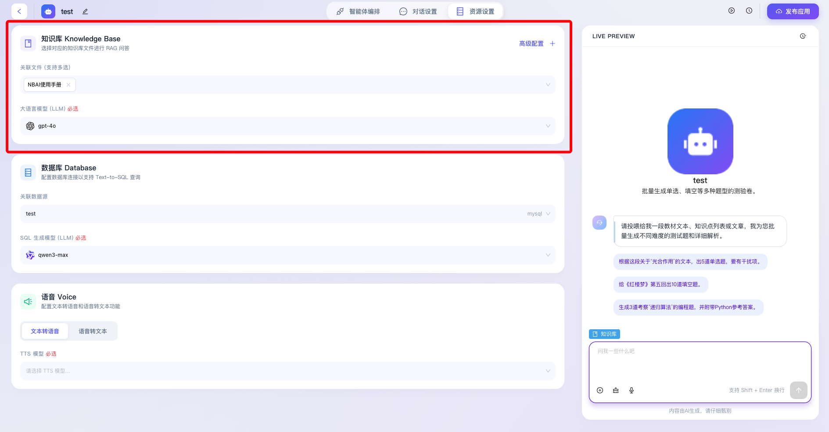Remove the NBAI使用手册 file tag

click(x=68, y=85)
